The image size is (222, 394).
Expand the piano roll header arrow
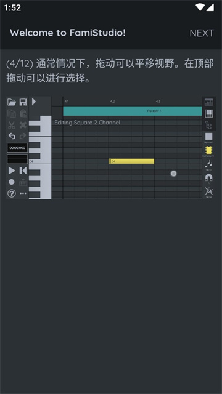click(34, 102)
